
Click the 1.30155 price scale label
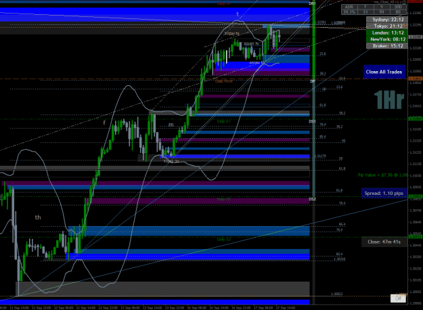pos(416,280)
